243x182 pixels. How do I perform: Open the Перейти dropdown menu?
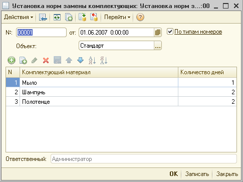click(117, 17)
